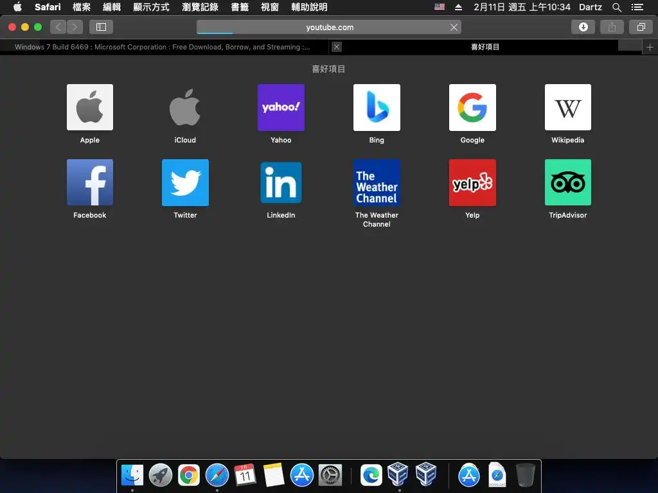Open App Store beside the download file
Screen dimensions: 658x493
coord(468,475)
